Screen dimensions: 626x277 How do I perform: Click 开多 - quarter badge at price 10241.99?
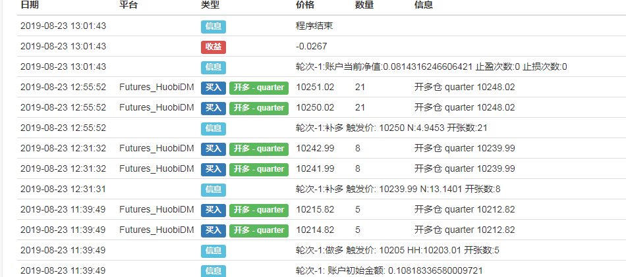pyautogui.click(x=259, y=169)
